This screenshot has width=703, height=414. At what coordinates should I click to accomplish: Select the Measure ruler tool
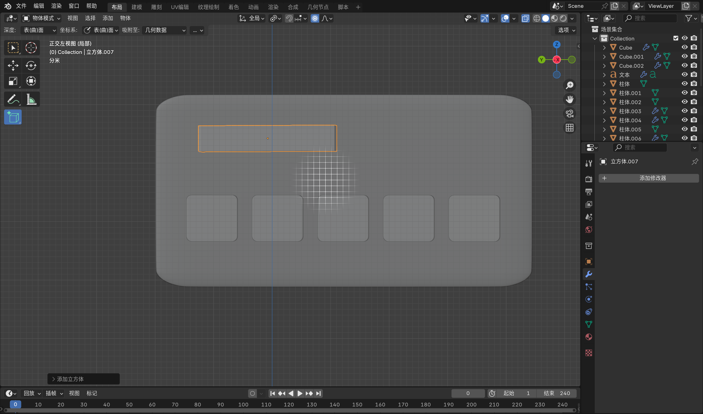click(x=31, y=99)
